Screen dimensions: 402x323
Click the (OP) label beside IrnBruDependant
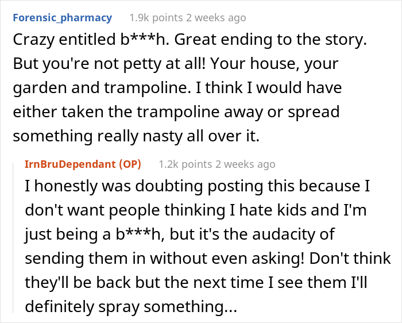(x=130, y=164)
